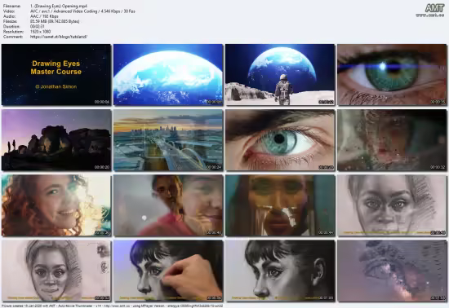Image resolution: width=449 pixels, height=308 pixels.
Task: Select the city skyline and highway thumbnail
Action: click(x=168, y=140)
